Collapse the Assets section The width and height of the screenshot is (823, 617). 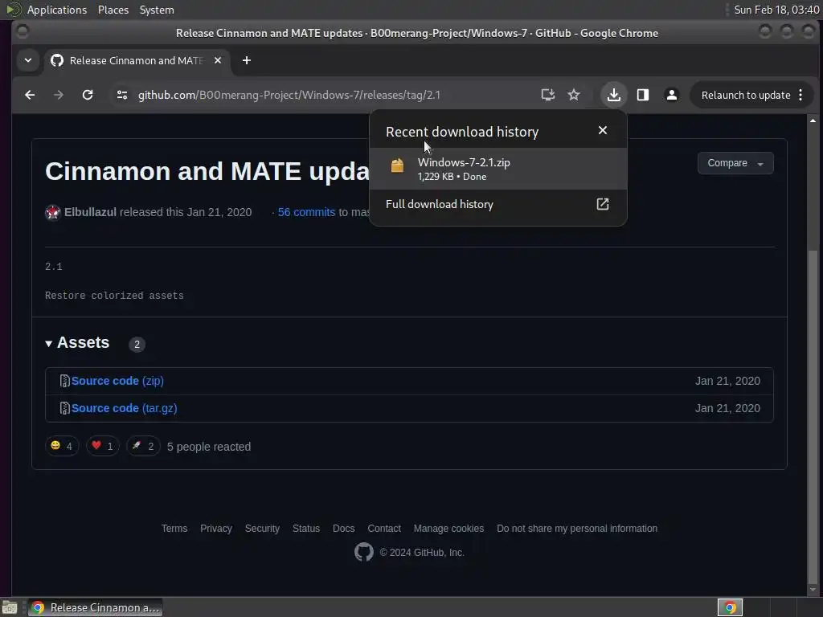[77, 342]
